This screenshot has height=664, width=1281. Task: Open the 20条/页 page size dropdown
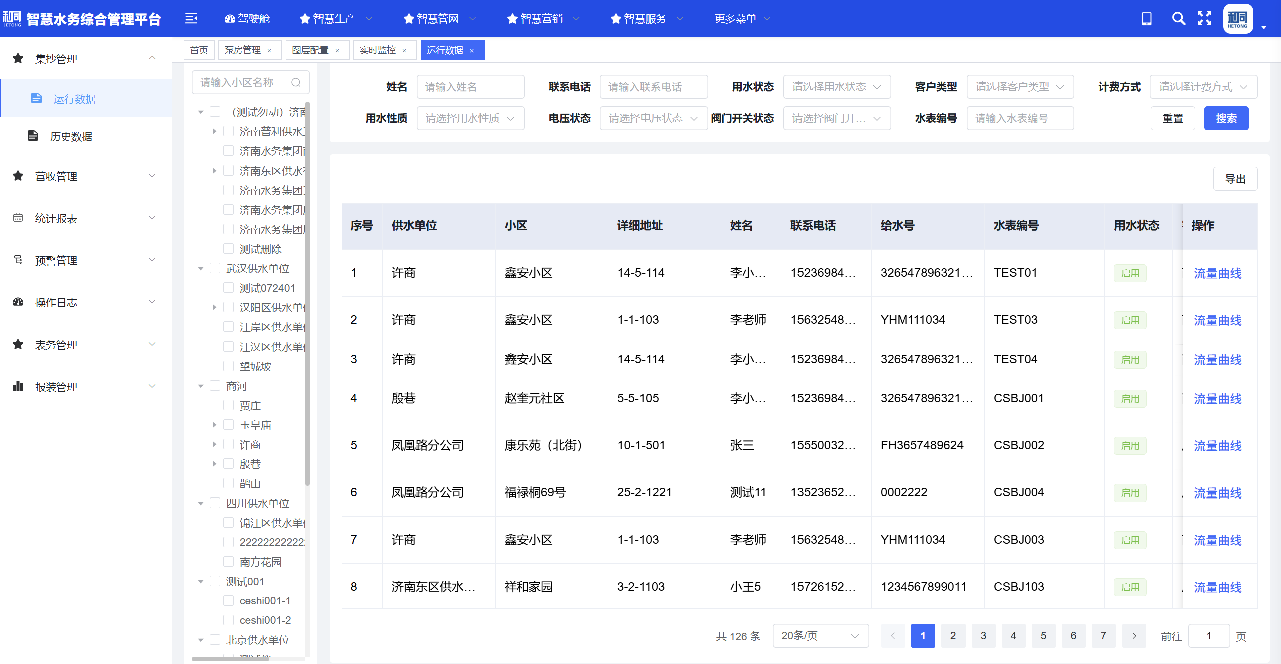[820, 635]
